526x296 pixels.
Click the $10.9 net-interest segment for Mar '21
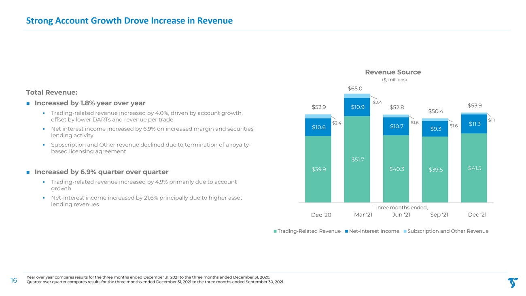tap(357, 107)
